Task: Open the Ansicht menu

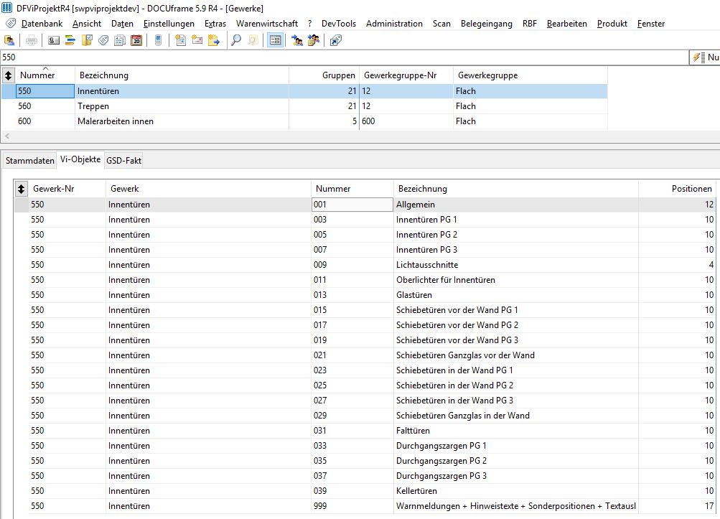Action: (x=87, y=24)
